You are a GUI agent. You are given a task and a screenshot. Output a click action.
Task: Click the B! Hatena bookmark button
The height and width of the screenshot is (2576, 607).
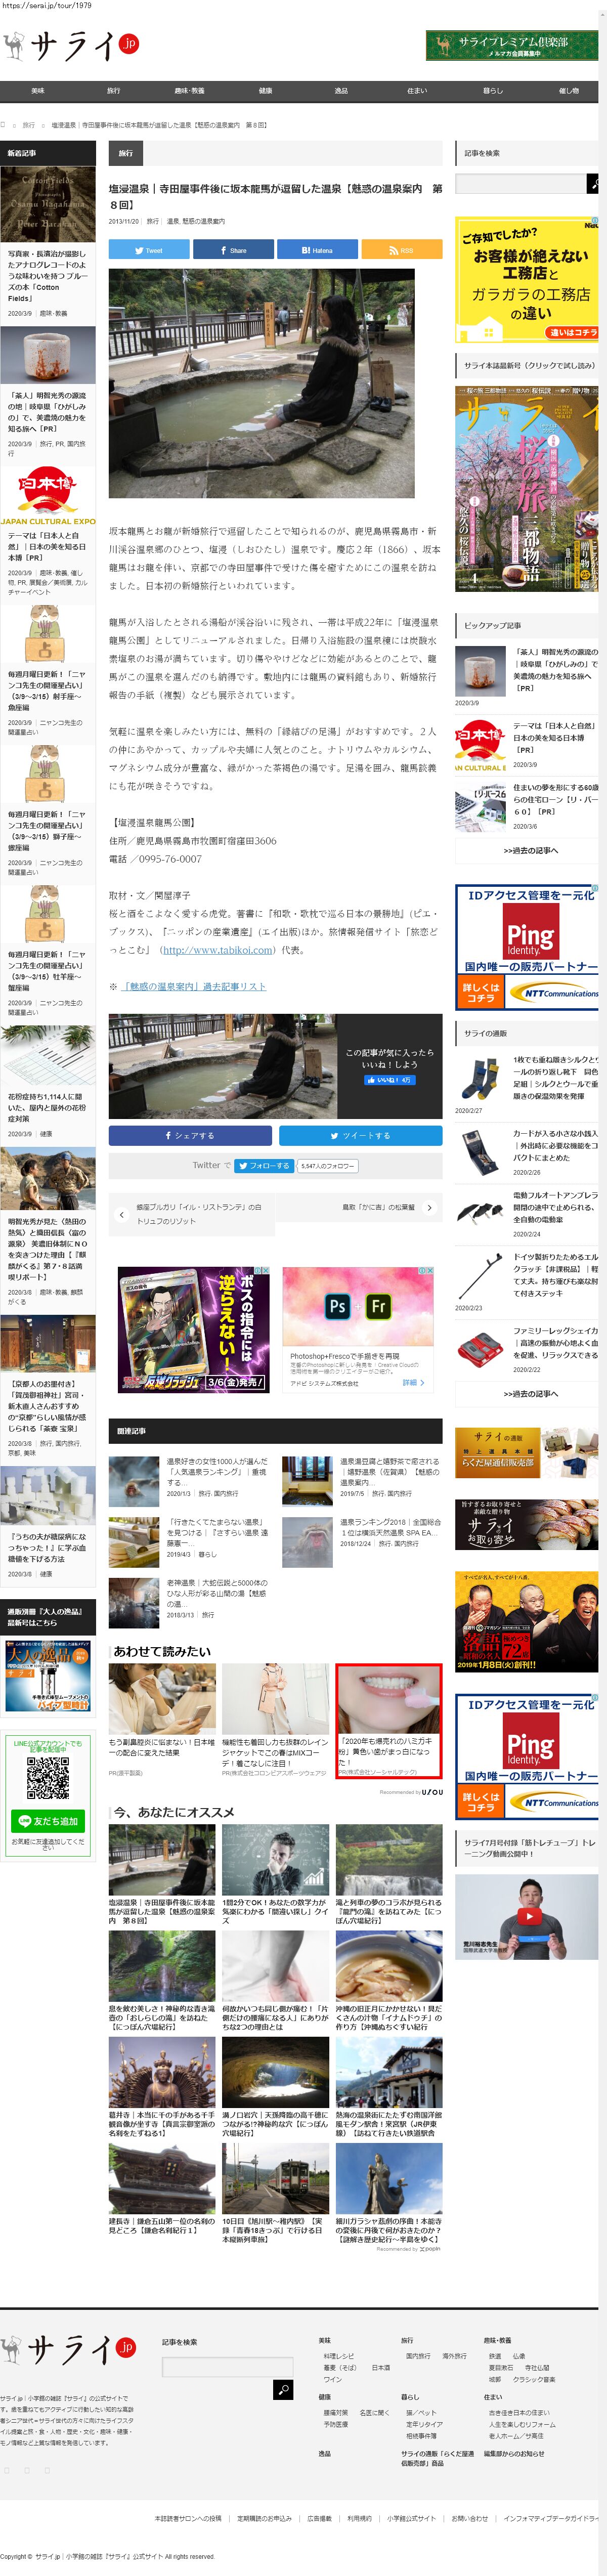pyautogui.click(x=317, y=250)
